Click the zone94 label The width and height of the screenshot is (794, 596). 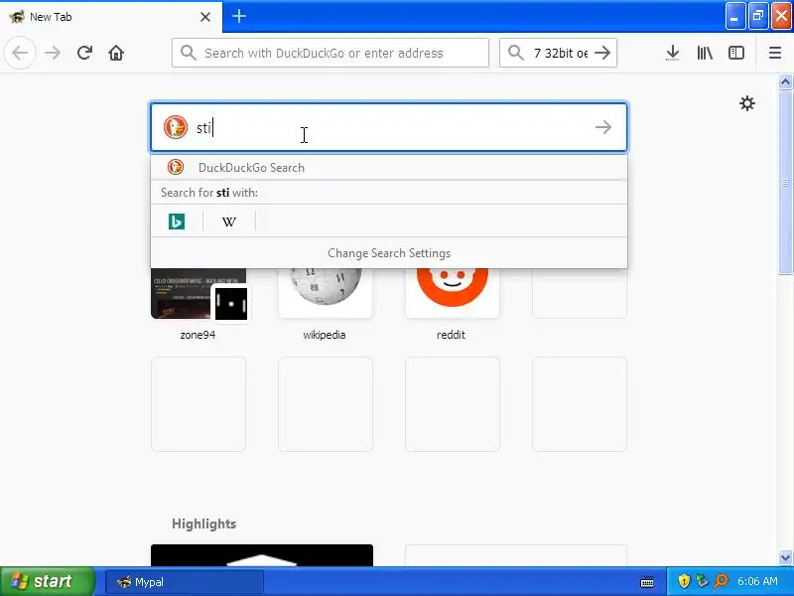click(x=198, y=335)
